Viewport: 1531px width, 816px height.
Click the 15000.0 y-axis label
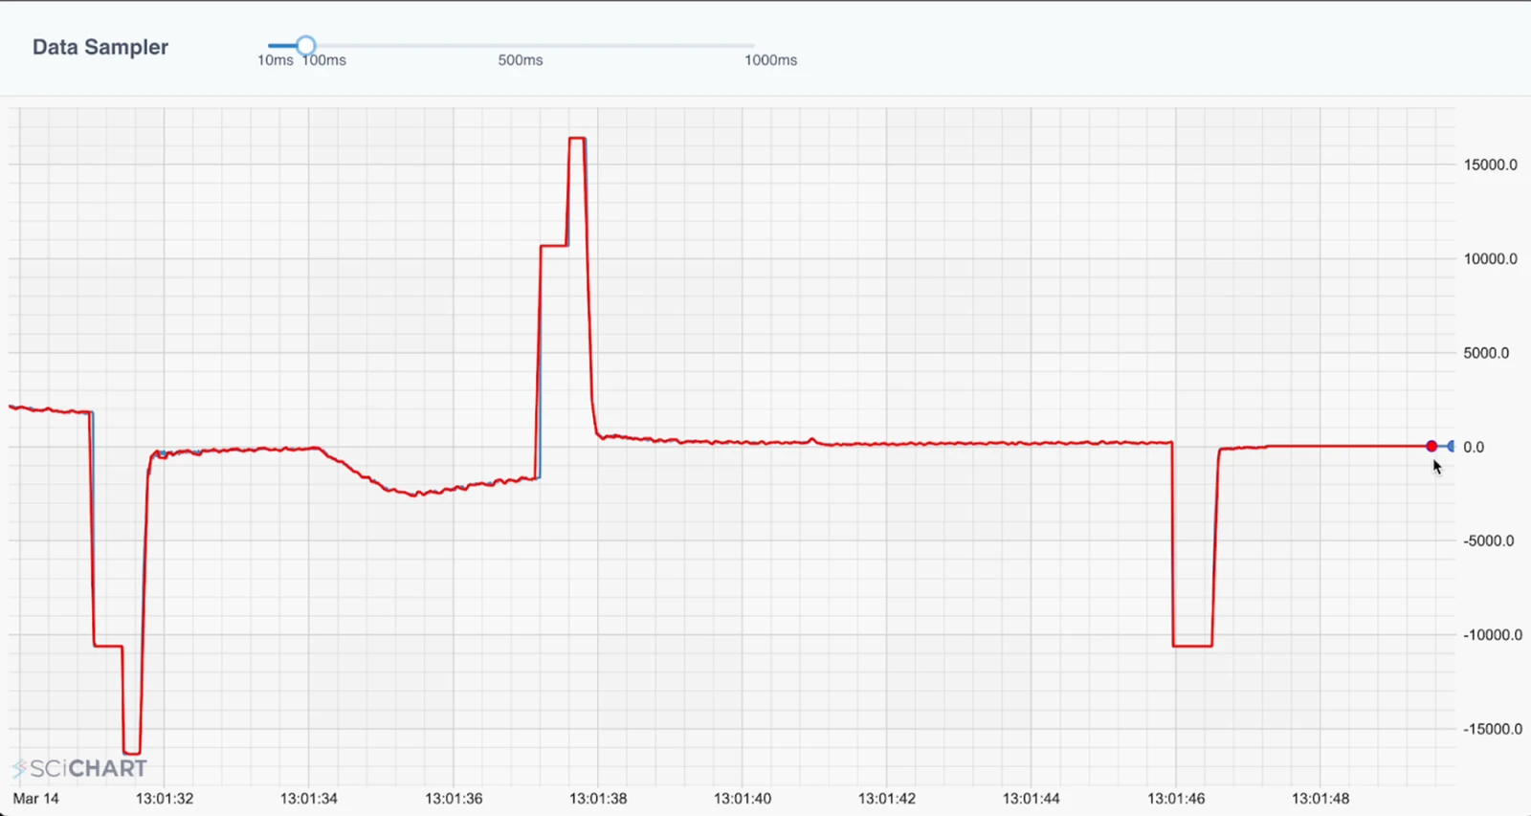click(1491, 165)
